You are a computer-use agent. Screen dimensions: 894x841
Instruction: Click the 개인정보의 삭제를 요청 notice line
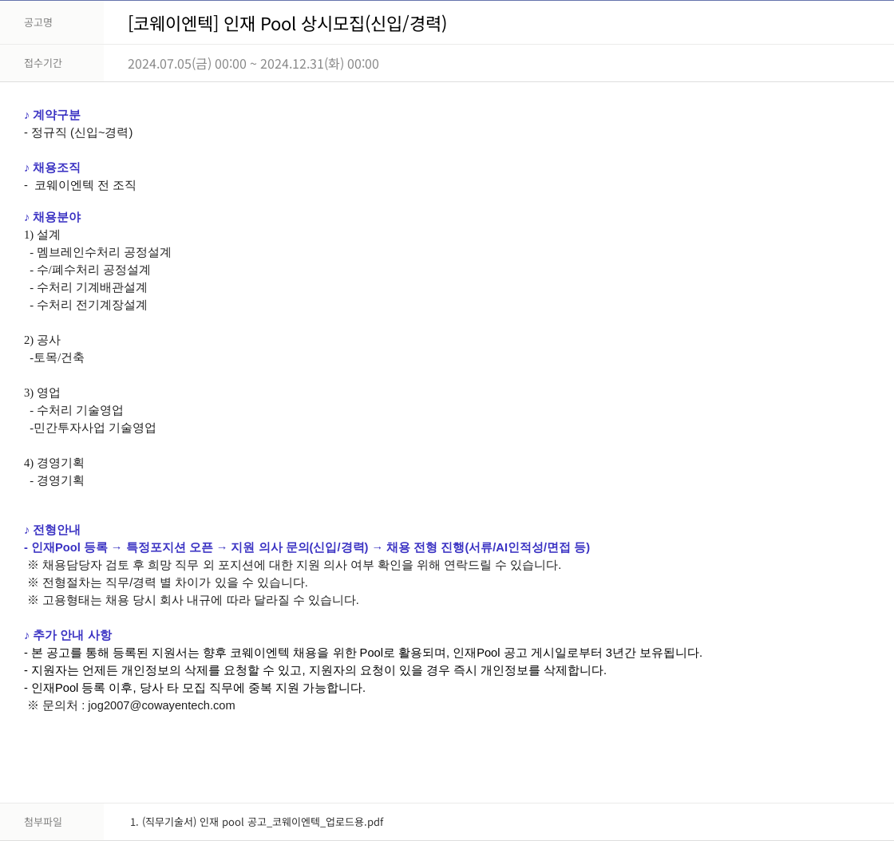(x=315, y=670)
